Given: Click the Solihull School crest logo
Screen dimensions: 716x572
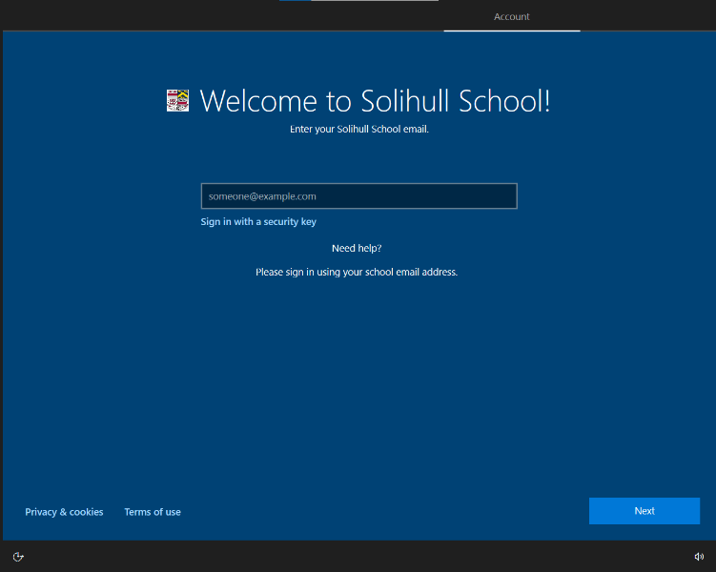Looking at the screenshot, I should point(177,100).
